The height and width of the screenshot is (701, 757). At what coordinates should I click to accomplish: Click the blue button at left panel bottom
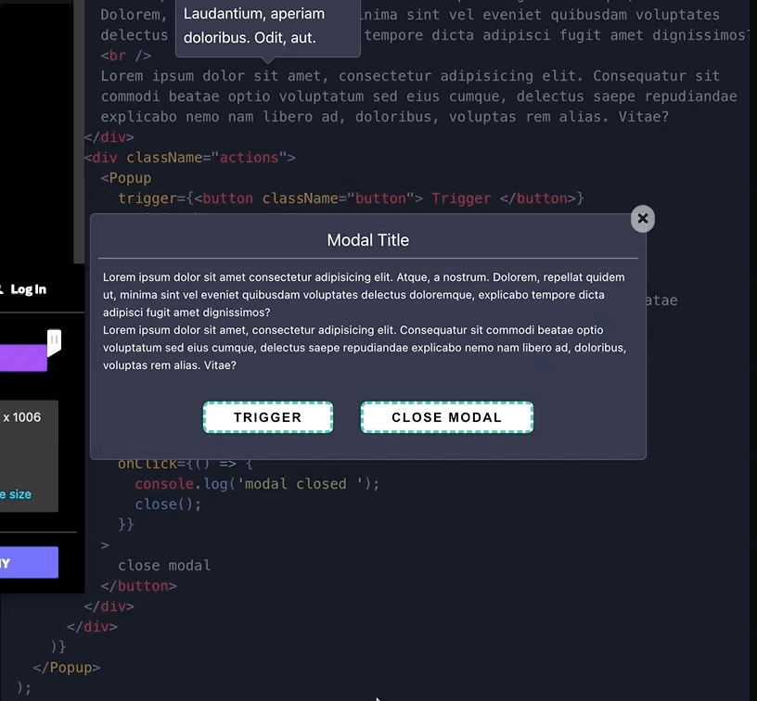[29, 563]
